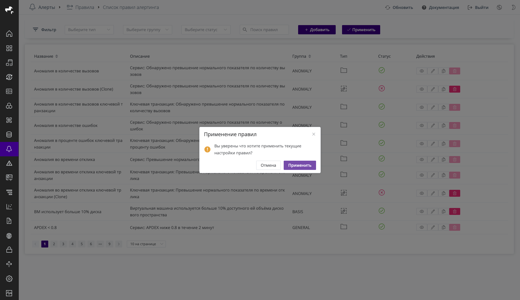The width and height of the screenshot is (520, 300).
Task: Delete the rule using more than 10% disk
Action: point(455,211)
